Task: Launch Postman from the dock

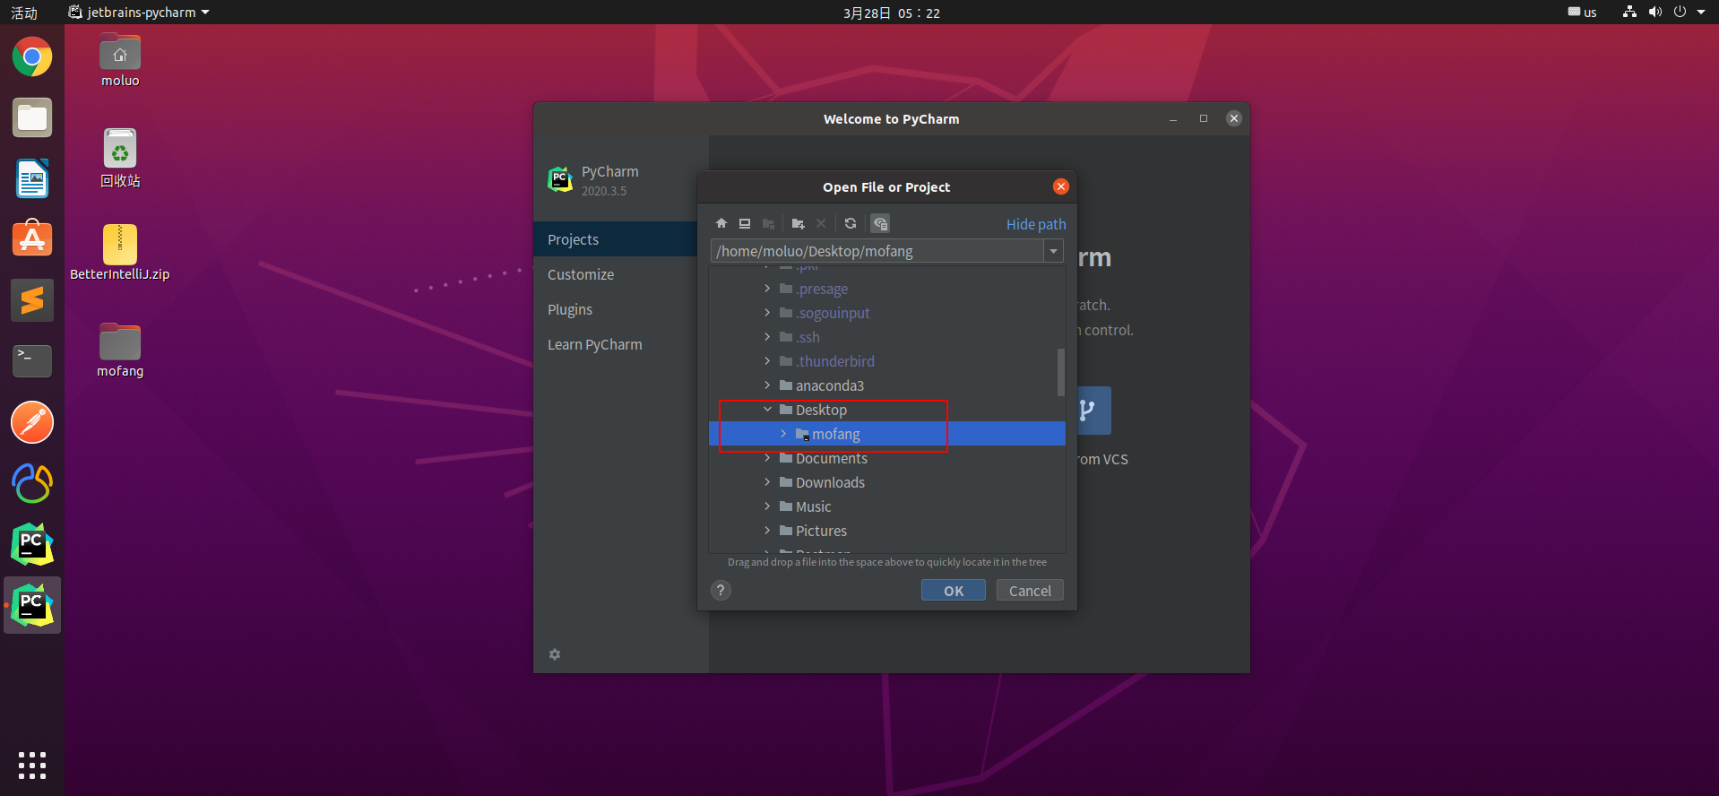Action: (32, 422)
